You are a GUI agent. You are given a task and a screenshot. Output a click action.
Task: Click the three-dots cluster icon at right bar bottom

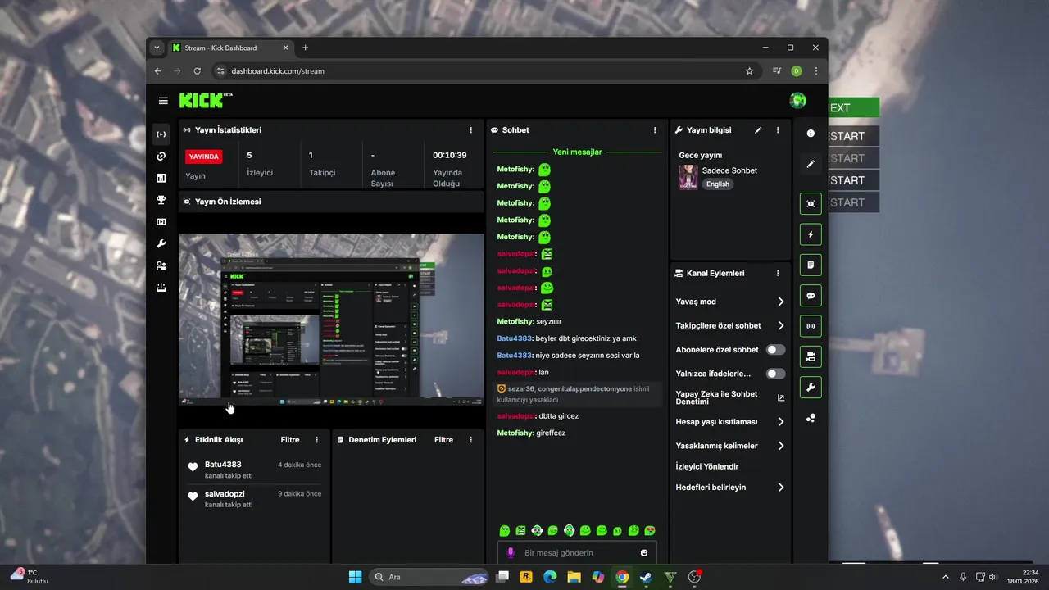click(x=811, y=418)
